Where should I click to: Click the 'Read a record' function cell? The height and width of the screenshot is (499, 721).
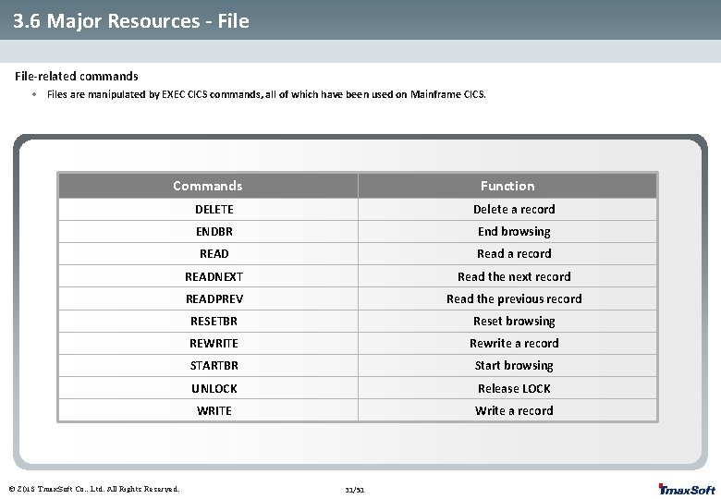[x=507, y=253]
